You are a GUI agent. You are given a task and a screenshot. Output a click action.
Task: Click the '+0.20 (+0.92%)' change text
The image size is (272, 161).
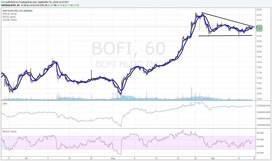click(x=37, y=5)
